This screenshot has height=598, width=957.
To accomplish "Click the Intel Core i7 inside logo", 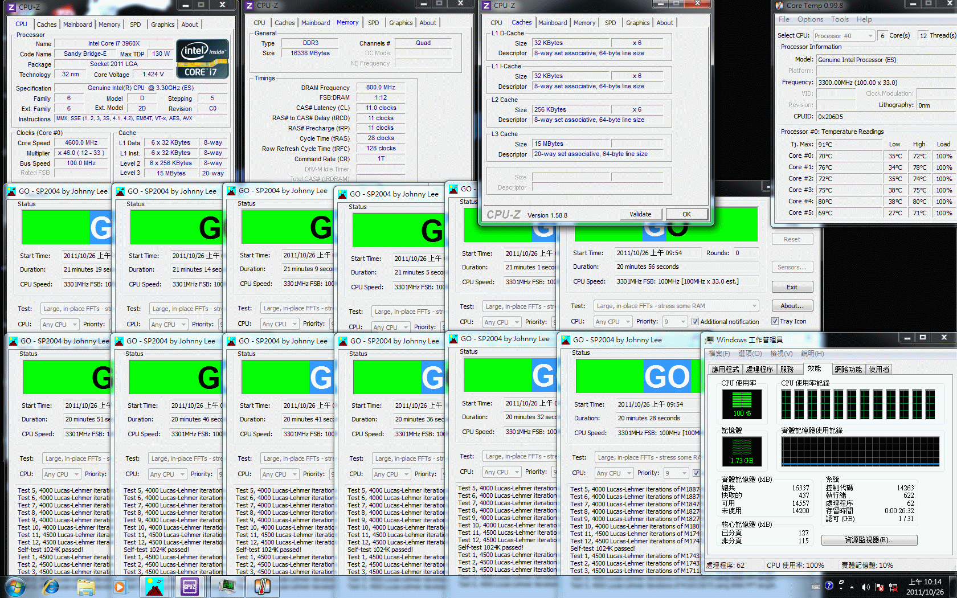I will click(x=203, y=59).
